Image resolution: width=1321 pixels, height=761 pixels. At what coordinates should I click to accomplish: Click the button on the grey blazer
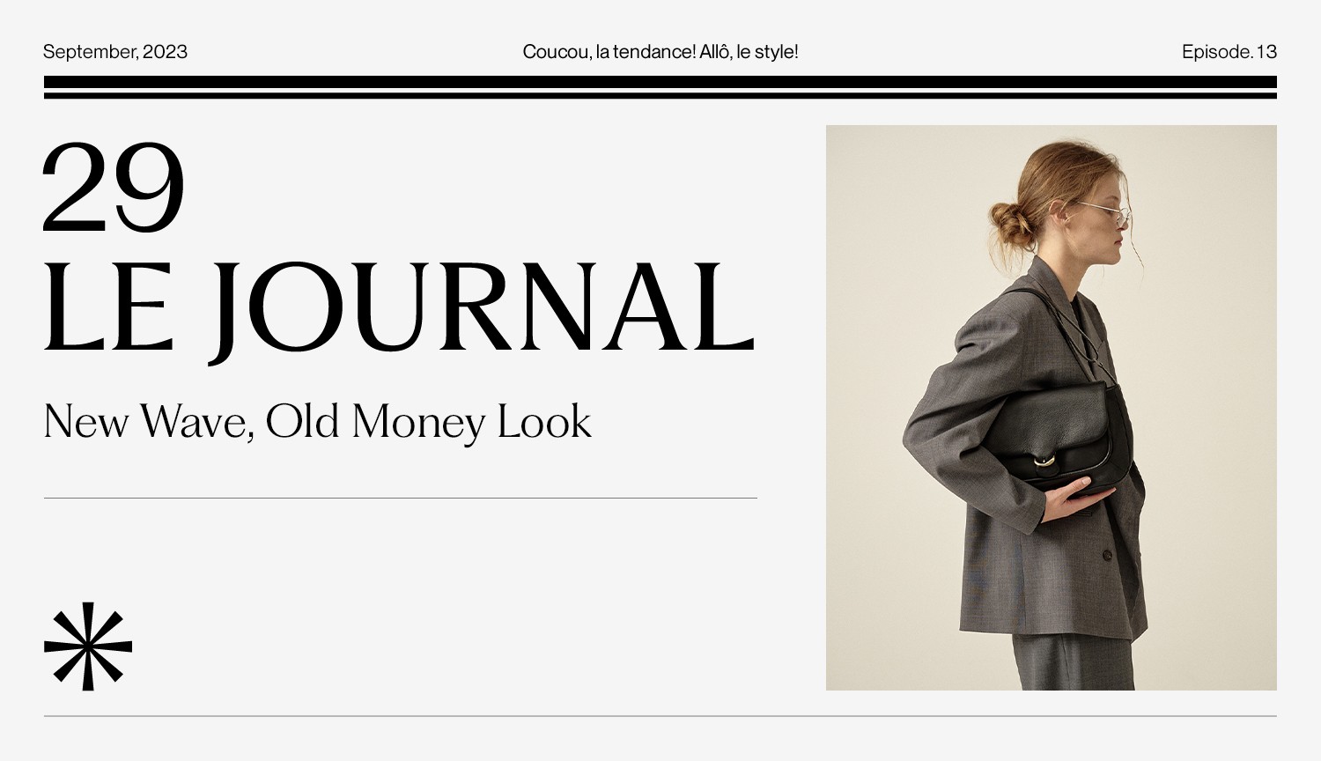1108,555
